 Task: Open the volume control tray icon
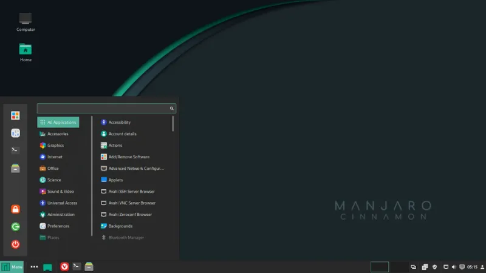tap(454, 267)
